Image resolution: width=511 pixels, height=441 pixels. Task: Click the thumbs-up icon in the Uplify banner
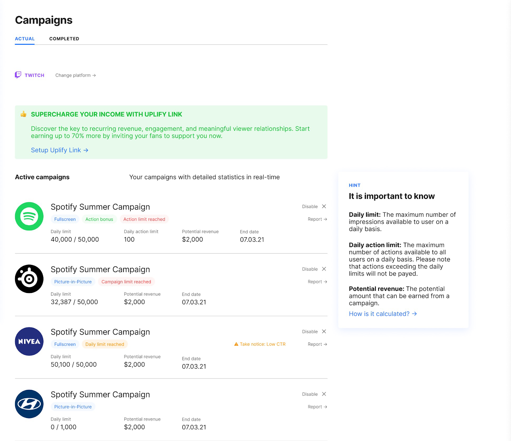coord(23,114)
